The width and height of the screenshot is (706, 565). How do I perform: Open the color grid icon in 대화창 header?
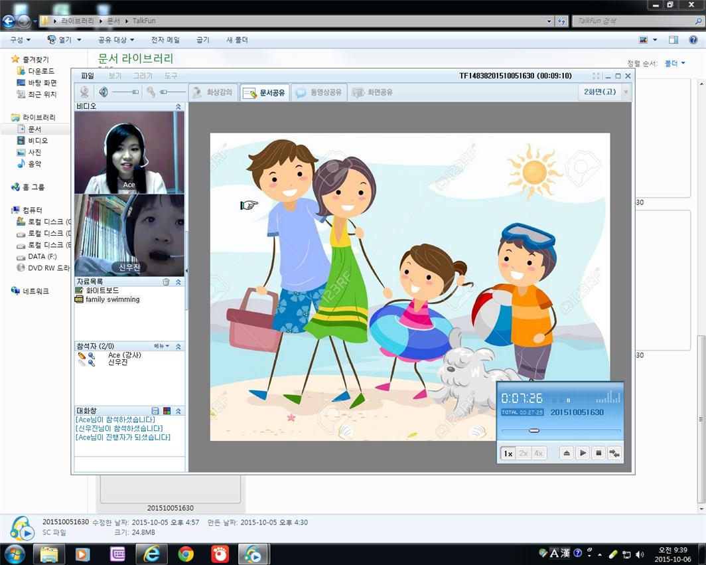(167, 411)
